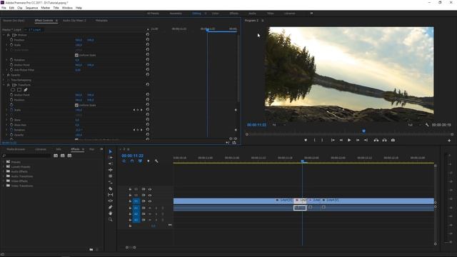Click the timeline ruler playhead
The width and height of the screenshot is (457, 257).
303,161
